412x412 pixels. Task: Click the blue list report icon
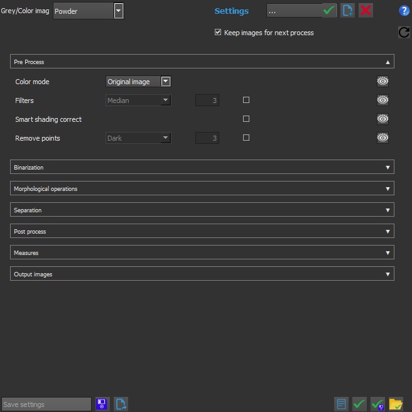[341, 404]
